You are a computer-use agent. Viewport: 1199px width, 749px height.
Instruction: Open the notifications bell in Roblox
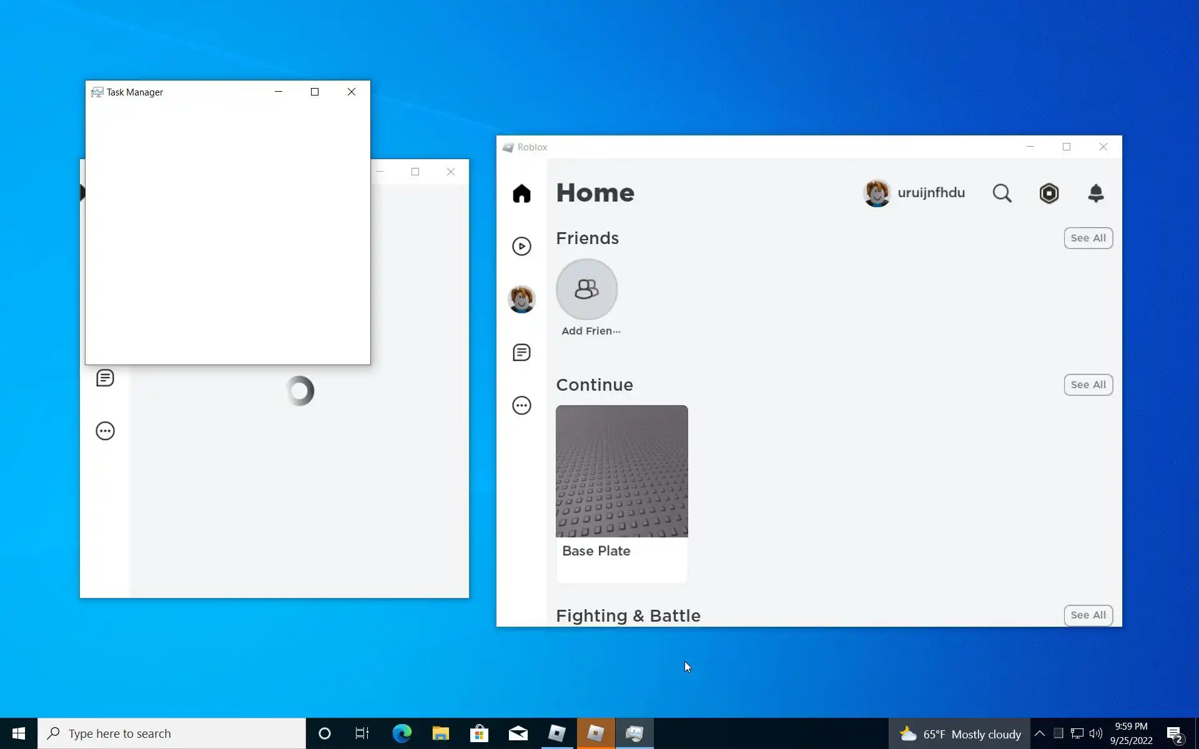point(1095,193)
